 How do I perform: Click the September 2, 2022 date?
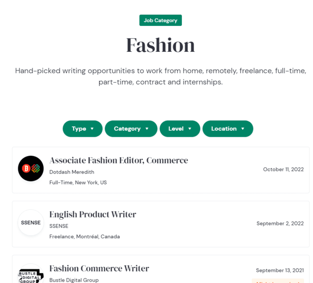(280, 223)
